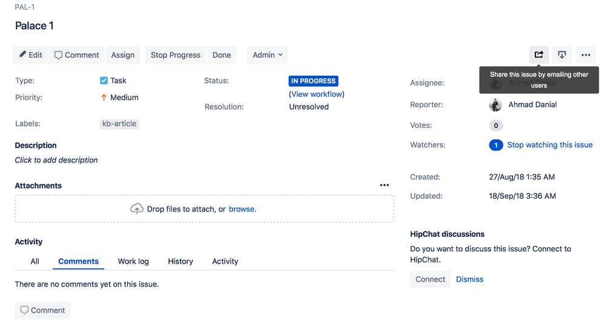Click the top Comment button
This screenshot has width=605, height=326.
[76, 55]
